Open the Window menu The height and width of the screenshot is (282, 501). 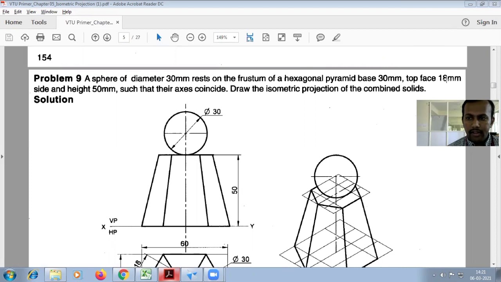point(49,12)
